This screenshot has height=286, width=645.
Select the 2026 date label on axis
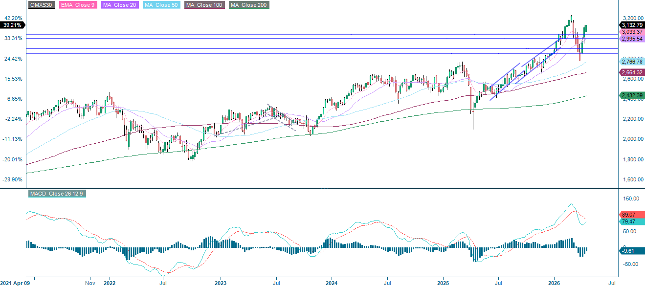pyautogui.click(x=556, y=282)
